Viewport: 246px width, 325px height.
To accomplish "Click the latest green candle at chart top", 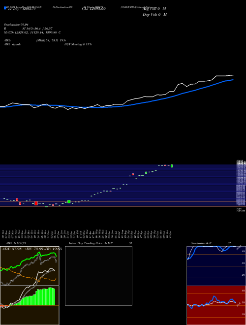I will (x=172, y=166).
